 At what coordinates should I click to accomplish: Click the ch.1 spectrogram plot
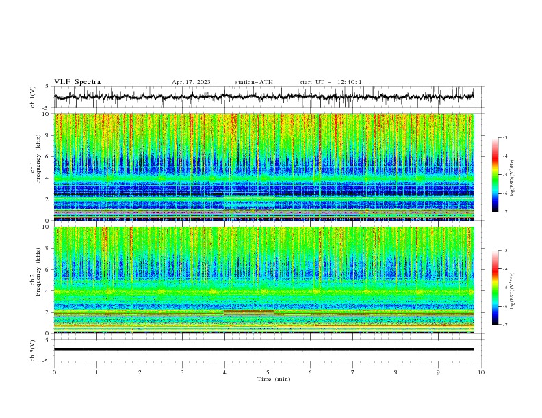click(264, 167)
